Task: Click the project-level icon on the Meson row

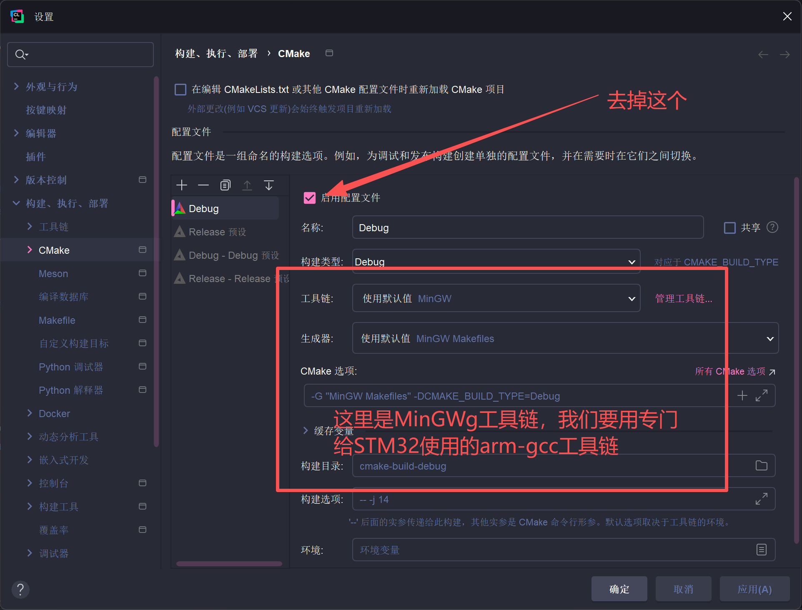Action: point(143,273)
